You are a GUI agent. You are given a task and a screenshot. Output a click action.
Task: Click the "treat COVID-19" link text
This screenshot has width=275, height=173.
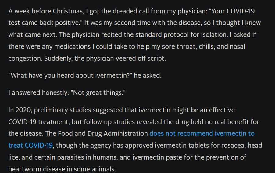tap(30, 145)
